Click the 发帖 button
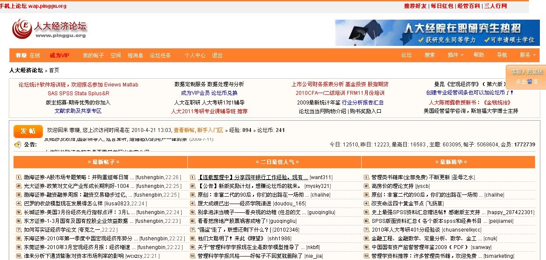546x260 pixels. (x=28, y=131)
